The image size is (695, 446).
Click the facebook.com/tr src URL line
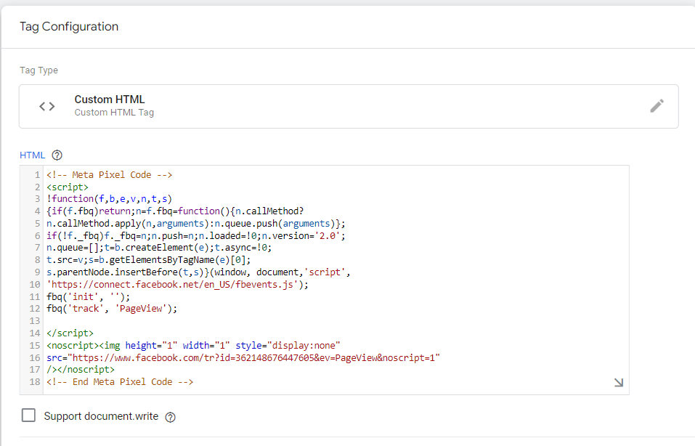243,358
